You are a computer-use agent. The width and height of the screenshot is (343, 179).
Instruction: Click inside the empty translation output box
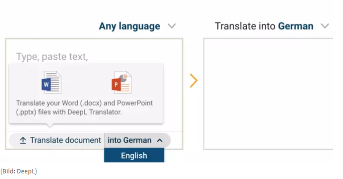click(x=267, y=94)
